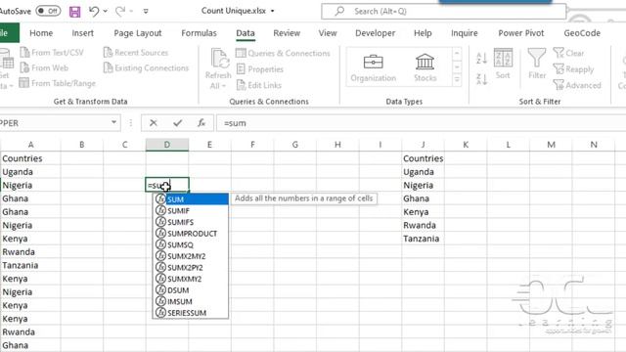Choose DSUM function suggestion
The width and height of the screenshot is (626, 352).
[191, 290]
